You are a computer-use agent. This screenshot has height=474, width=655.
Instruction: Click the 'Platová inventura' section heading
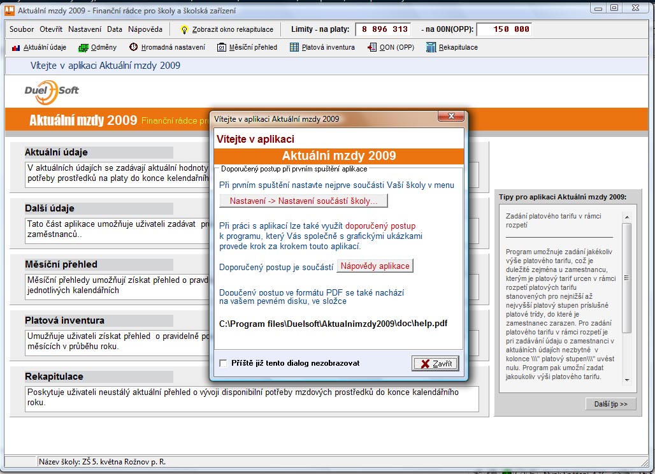click(x=65, y=320)
